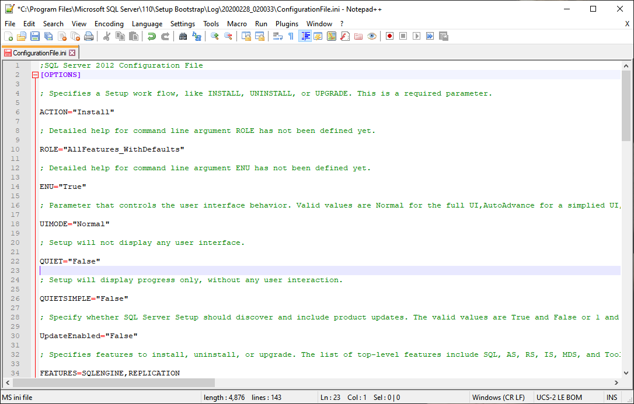Click the Open file folder icon
This screenshot has width=634, height=404.
[22, 36]
